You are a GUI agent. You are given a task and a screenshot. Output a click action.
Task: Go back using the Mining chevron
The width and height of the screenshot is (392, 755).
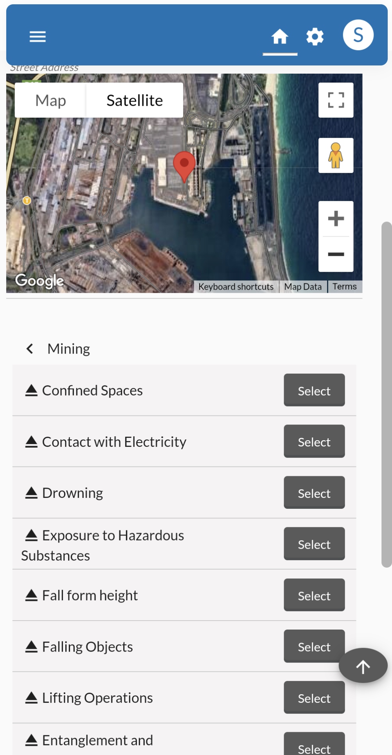[x=30, y=348]
